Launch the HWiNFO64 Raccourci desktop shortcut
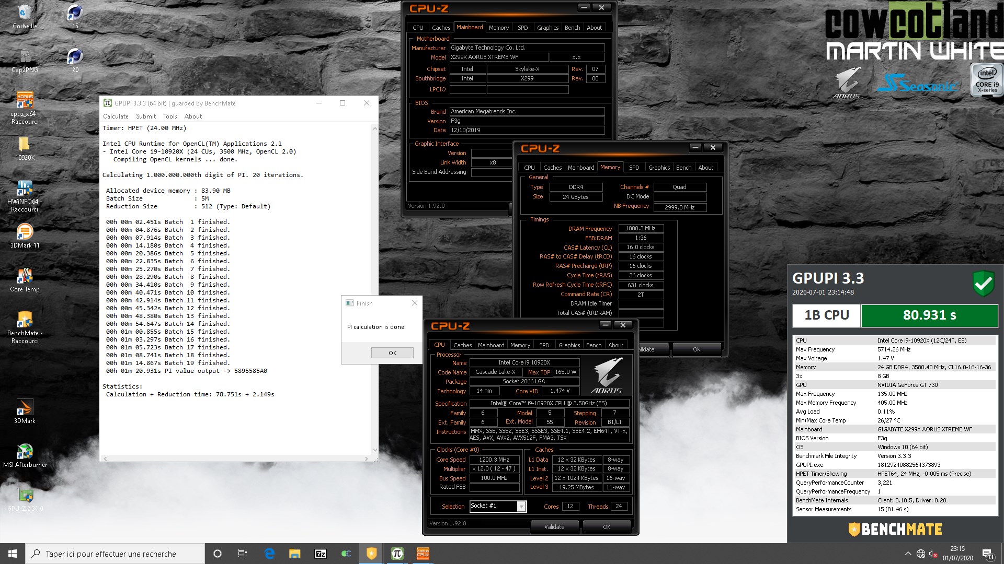 (25, 196)
